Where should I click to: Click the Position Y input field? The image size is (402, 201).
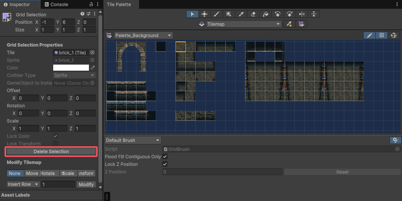68,22
